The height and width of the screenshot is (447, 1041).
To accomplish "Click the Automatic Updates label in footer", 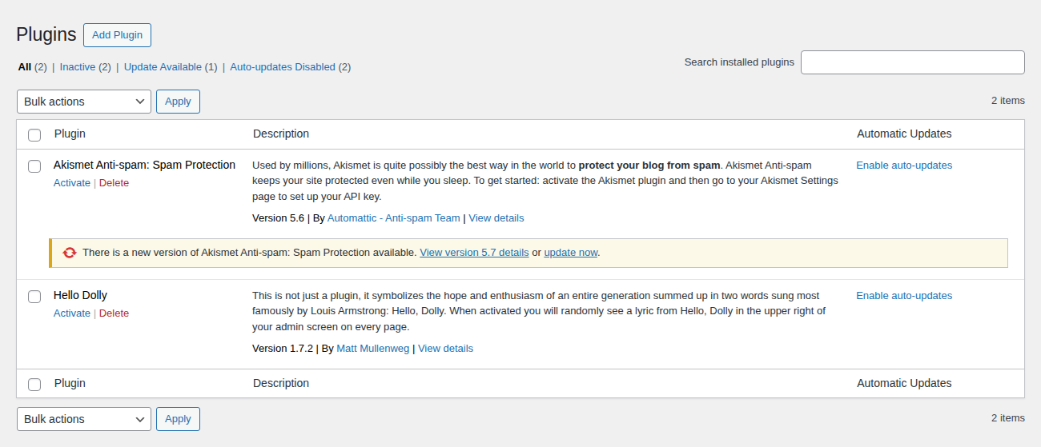I will [904, 383].
